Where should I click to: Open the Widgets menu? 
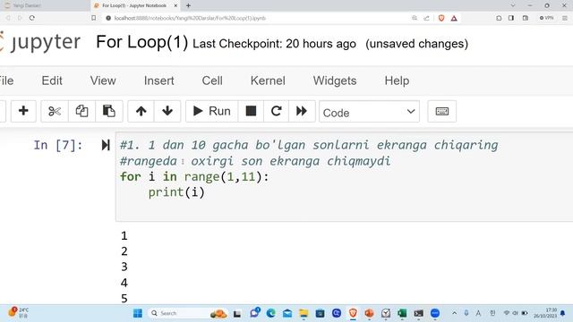pos(335,80)
